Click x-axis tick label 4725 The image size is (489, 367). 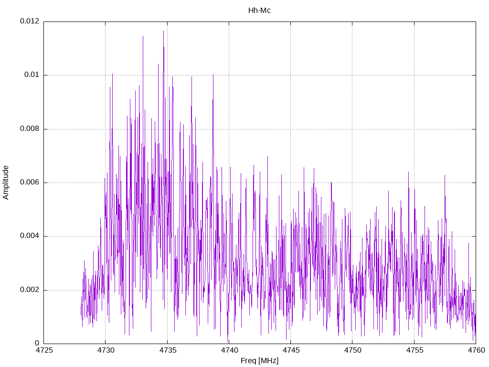[44, 350]
